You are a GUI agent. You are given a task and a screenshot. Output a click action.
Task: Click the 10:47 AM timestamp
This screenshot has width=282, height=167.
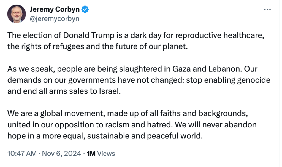22,154
